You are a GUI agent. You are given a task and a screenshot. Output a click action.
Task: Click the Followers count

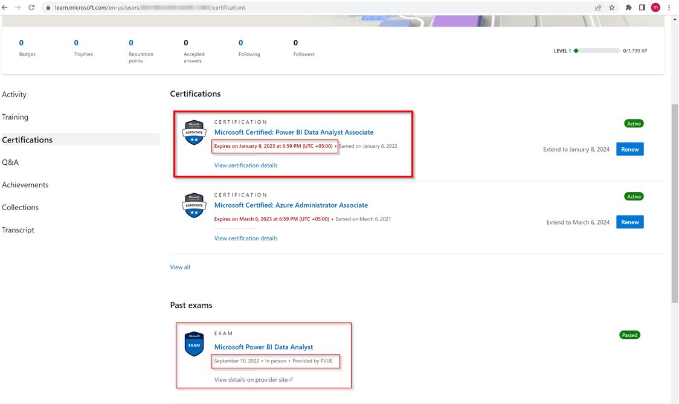tap(296, 42)
